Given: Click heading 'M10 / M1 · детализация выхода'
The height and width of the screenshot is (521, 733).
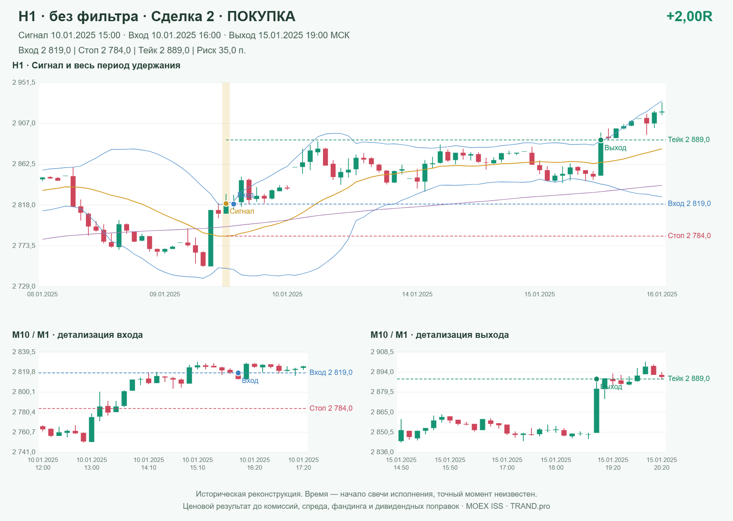Looking at the screenshot, I should [x=439, y=335].
